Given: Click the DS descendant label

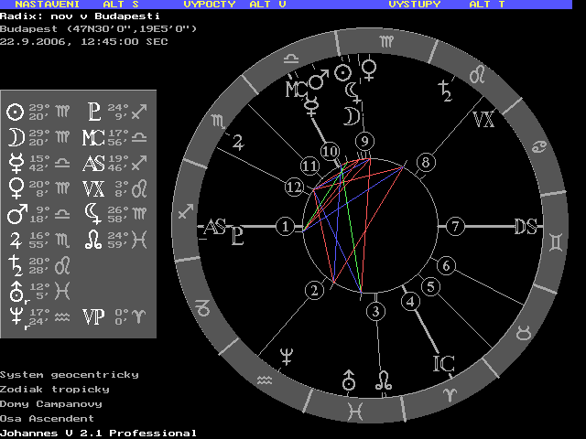Looking at the screenshot, I should (526, 227).
